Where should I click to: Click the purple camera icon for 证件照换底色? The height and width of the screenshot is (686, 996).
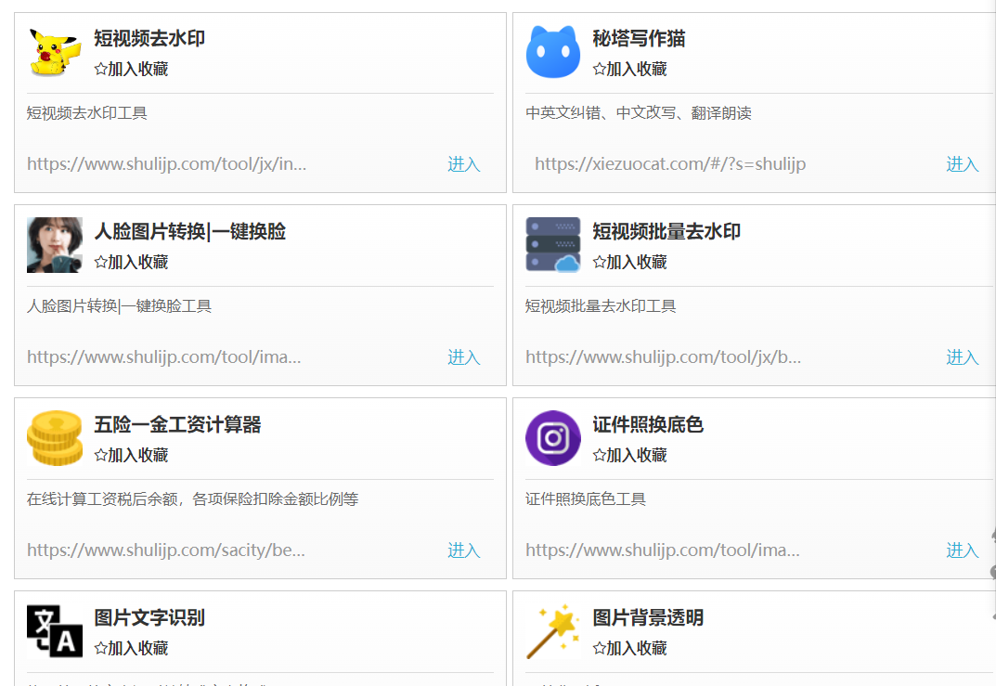[552, 437]
